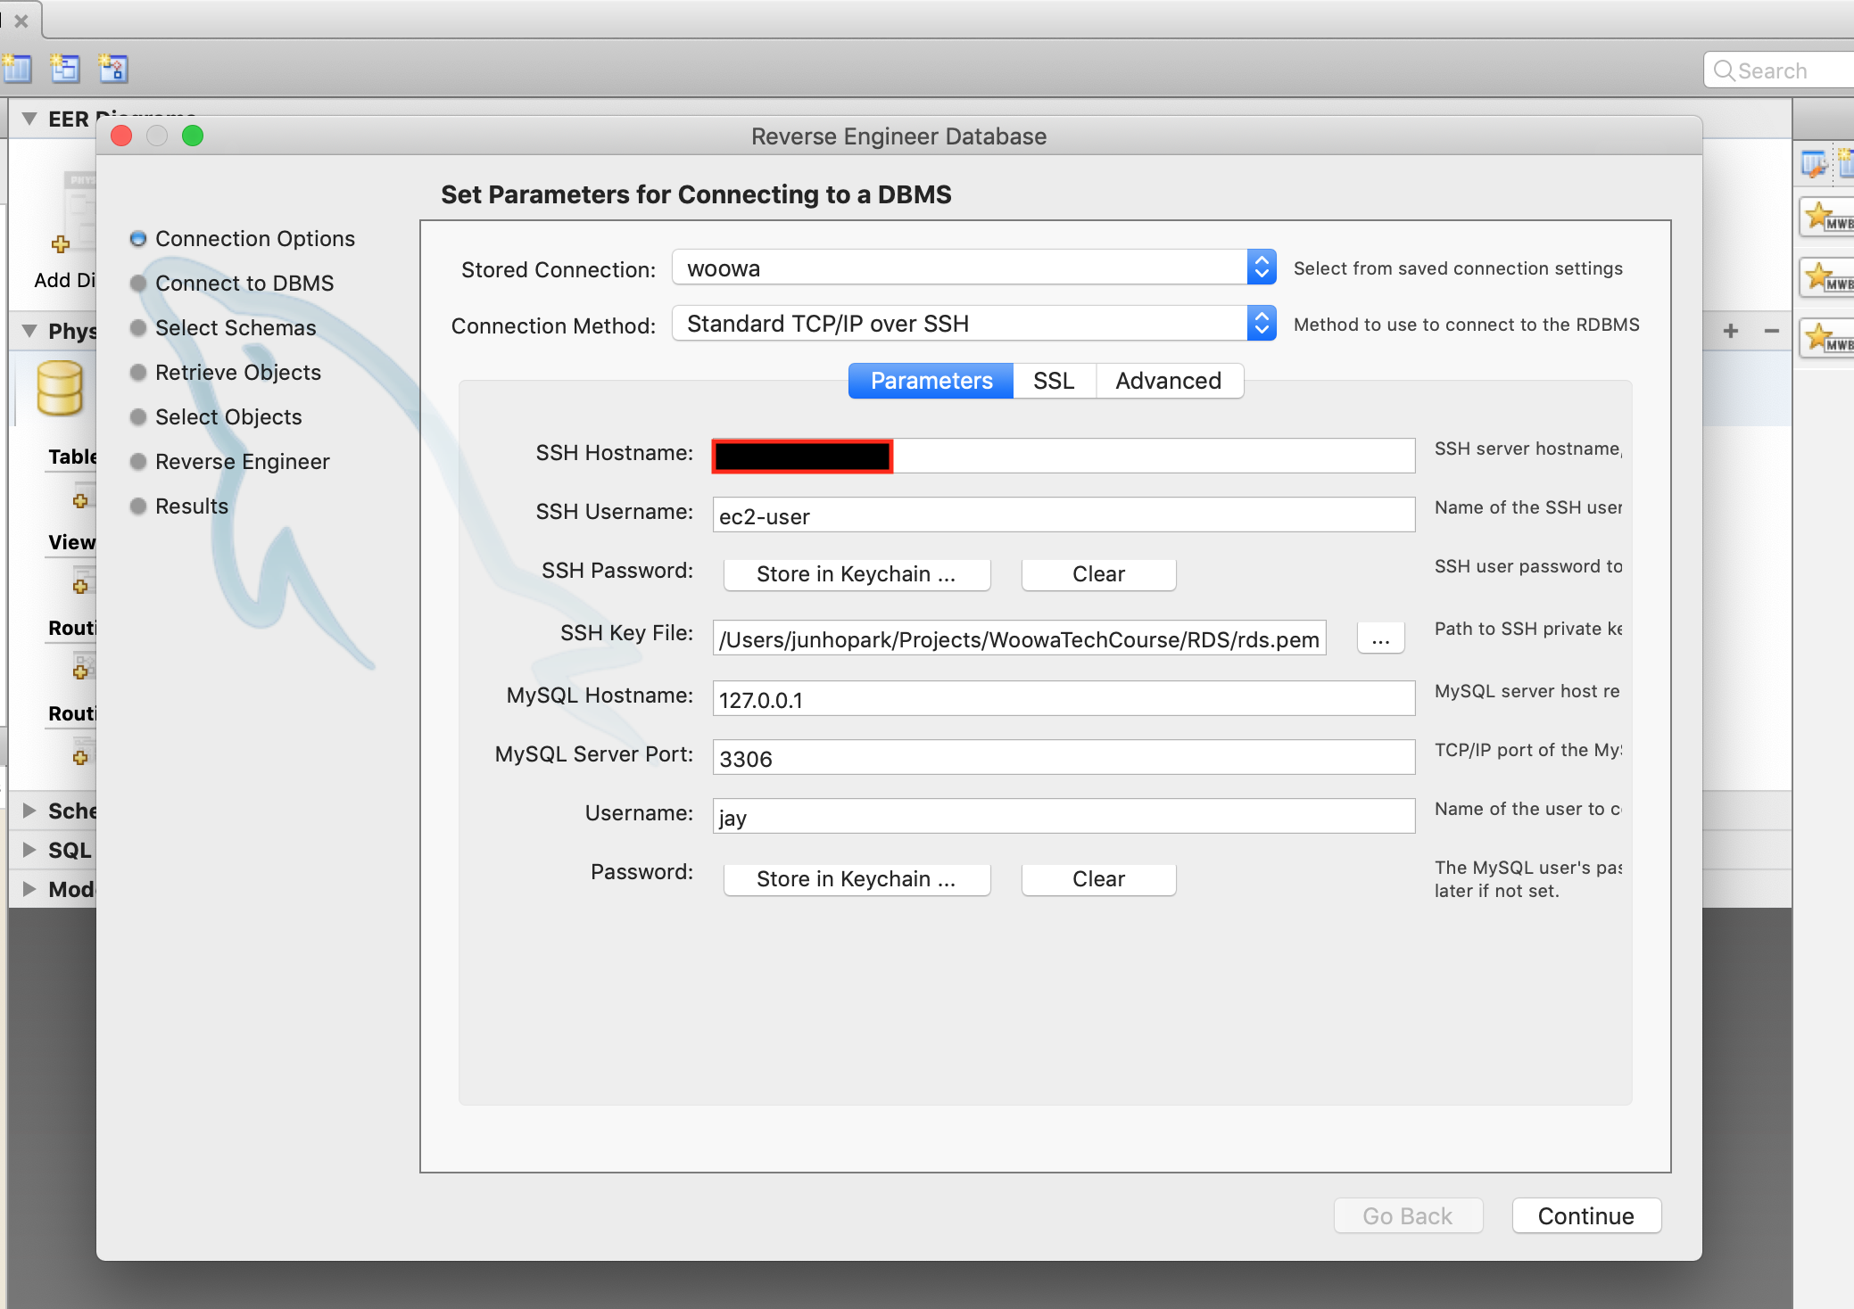Open the Stored Connection dropdown

(973, 268)
